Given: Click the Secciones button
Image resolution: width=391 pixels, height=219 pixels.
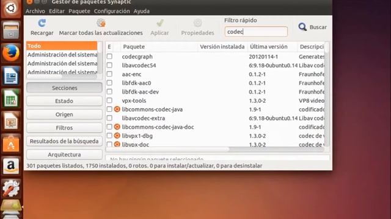Looking at the screenshot, I should (x=64, y=88).
